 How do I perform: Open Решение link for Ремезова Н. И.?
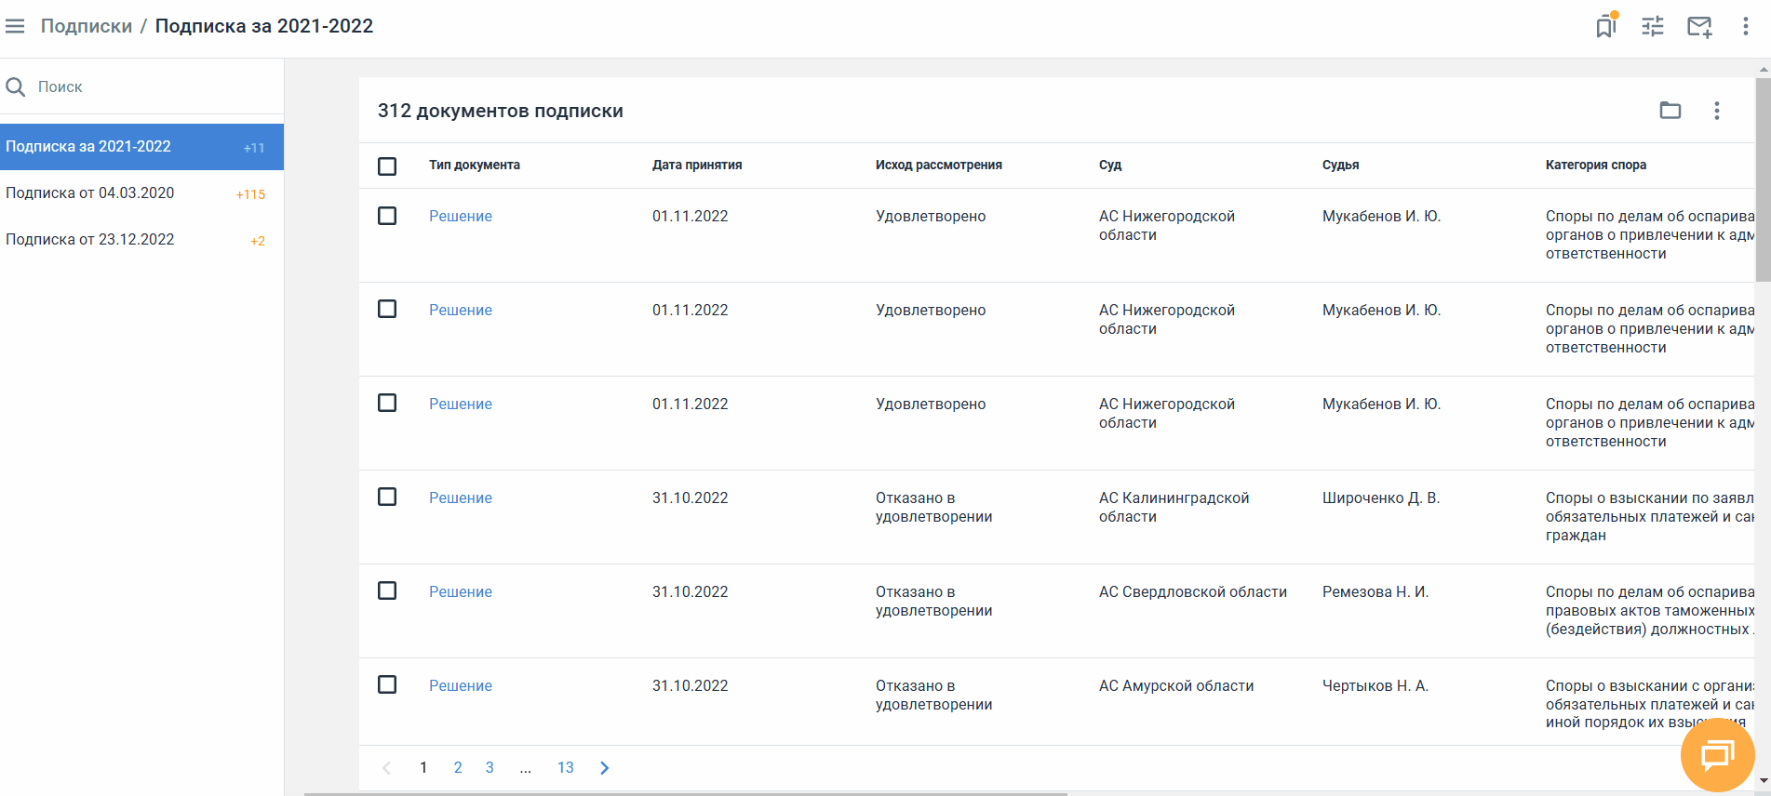pos(461,591)
